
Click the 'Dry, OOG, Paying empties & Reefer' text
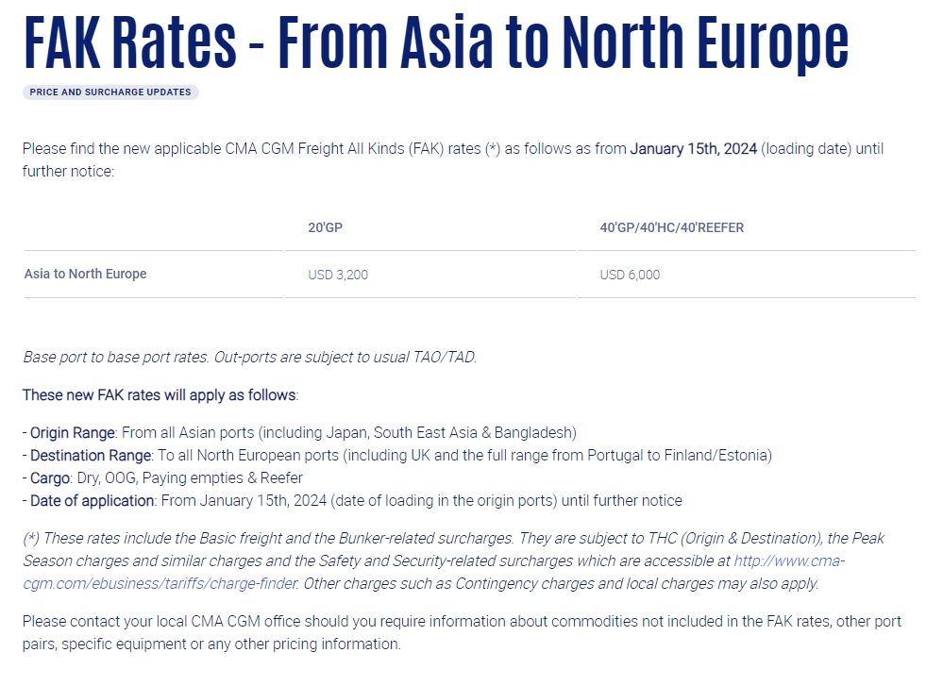pos(190,478)
